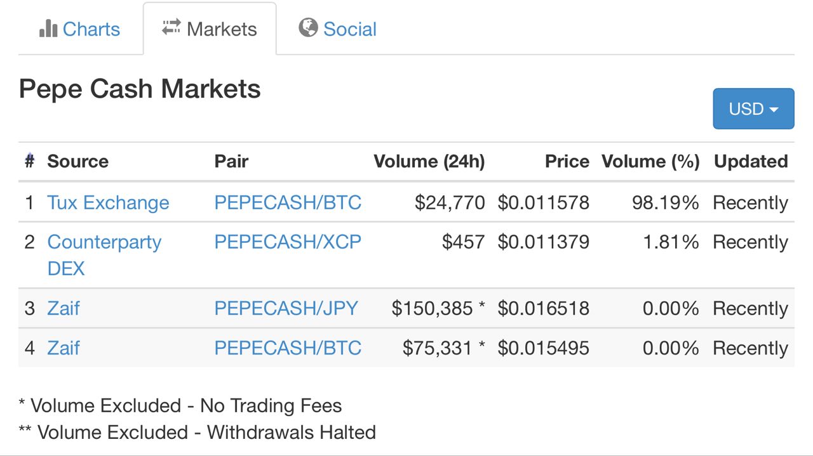Image resolution: width=813 pixels, height=456 pixels.
Task: Switch to the Social tab
Action: pyautogui.click(x=338, y=29)
